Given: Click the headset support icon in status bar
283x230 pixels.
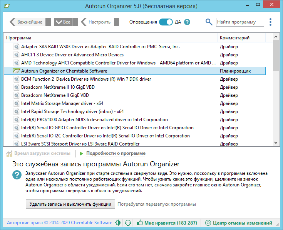Looking at the screenshot, I should 128,223.
